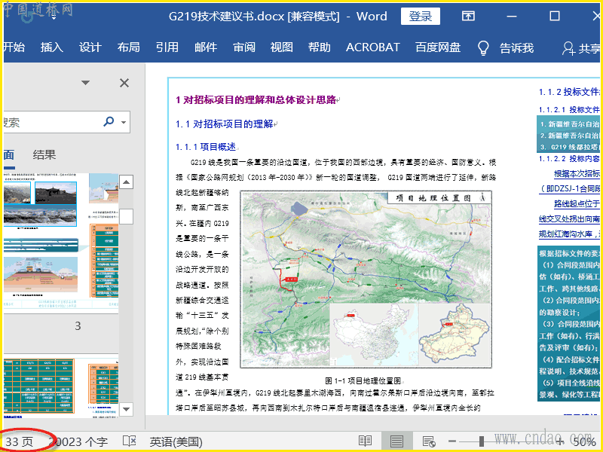Viewport: 603px width, 452px height.
Task: Open the 告诉我 lightbulb search
Action: [x=484, y=47]
